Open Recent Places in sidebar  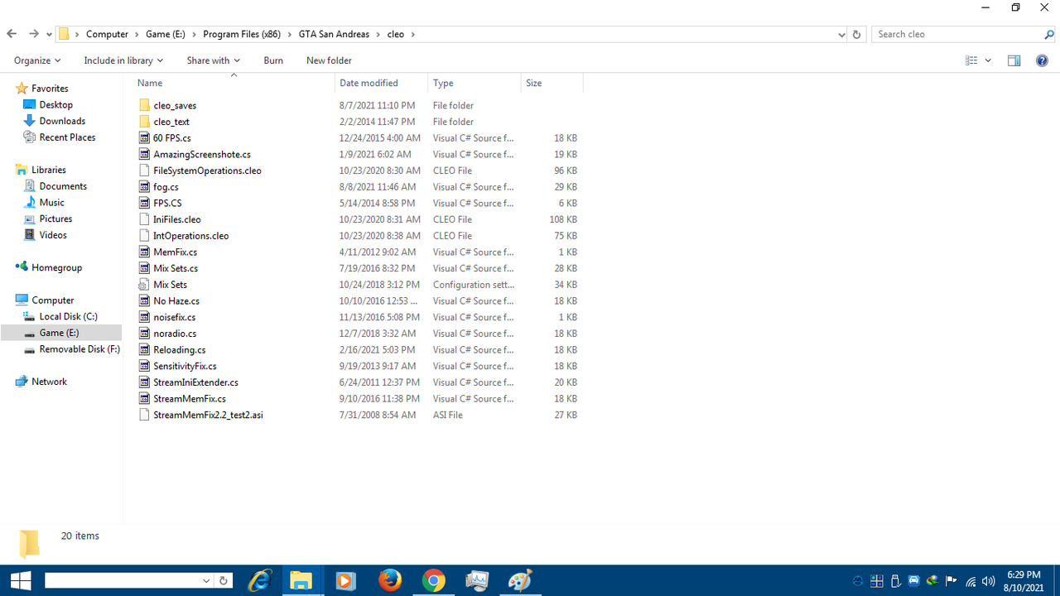tap(67, 137)
